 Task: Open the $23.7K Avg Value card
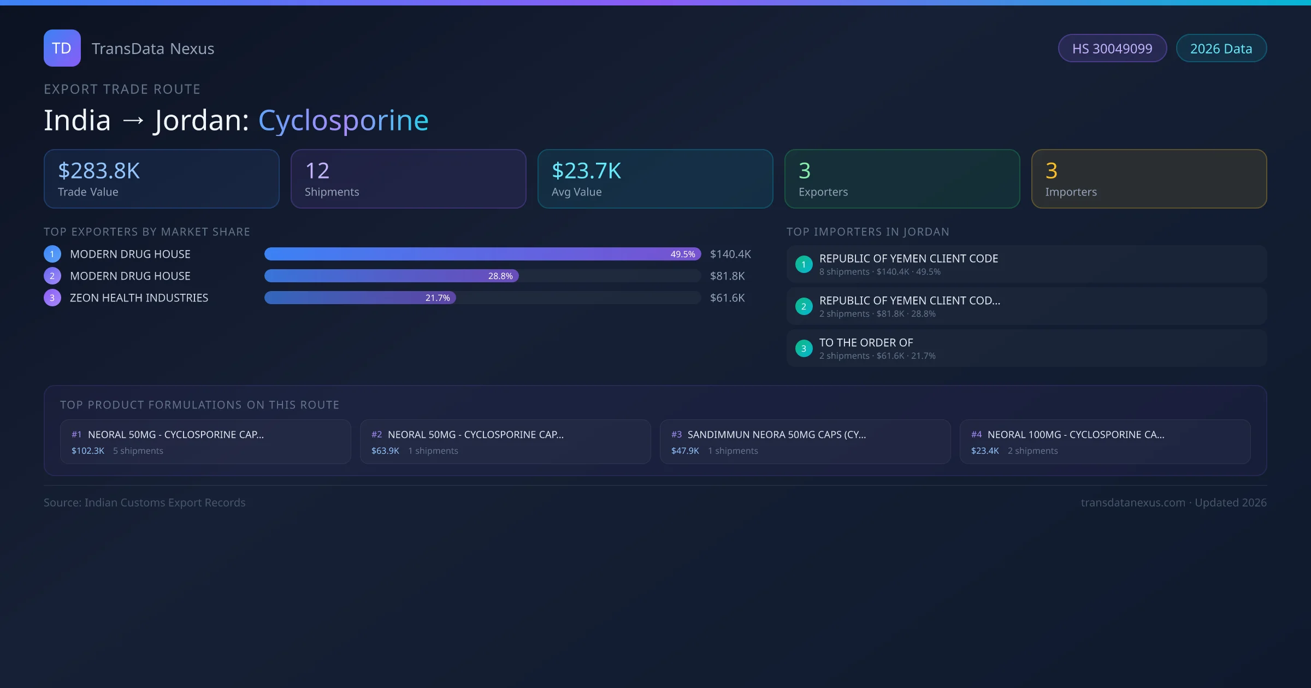coord(655,179)
